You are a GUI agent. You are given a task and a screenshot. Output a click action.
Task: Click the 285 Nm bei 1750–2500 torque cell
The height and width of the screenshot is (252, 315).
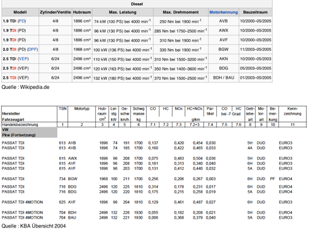181,31
